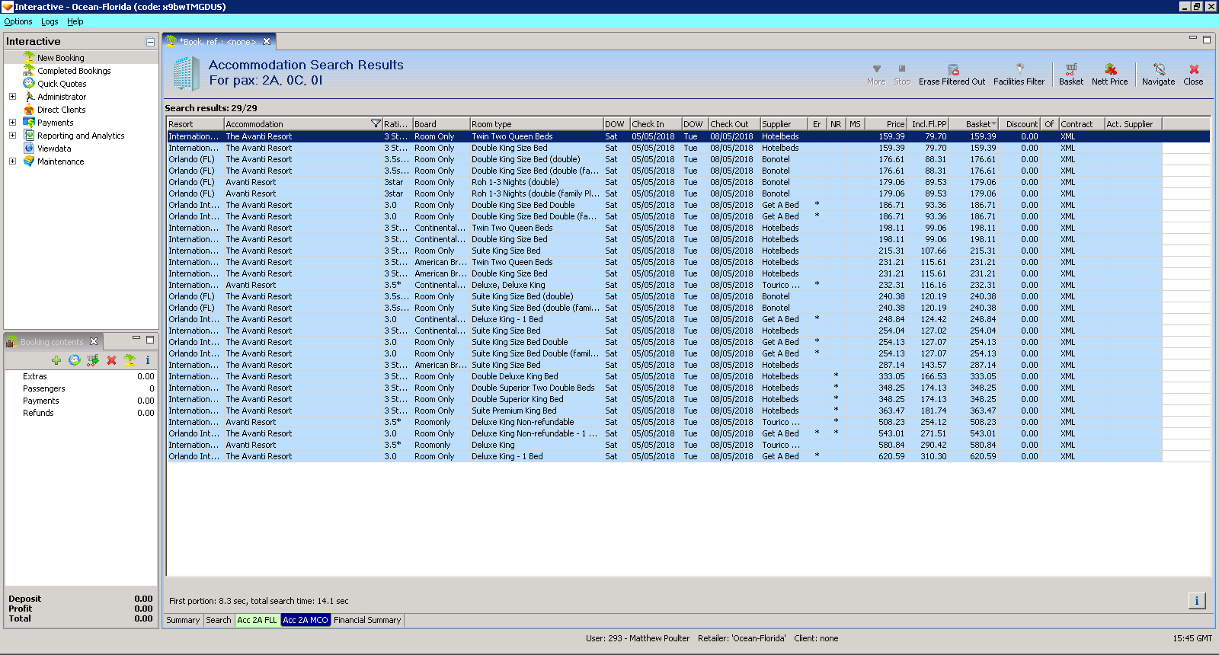Collapse the Interactive panel
This screenshot has height=655, width=1219.
tap(150, 42)
